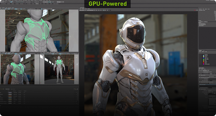This screenshot has width=216, height=116.
Task: Click color swatch of first light in Light Editor
Action: point(10,93)
